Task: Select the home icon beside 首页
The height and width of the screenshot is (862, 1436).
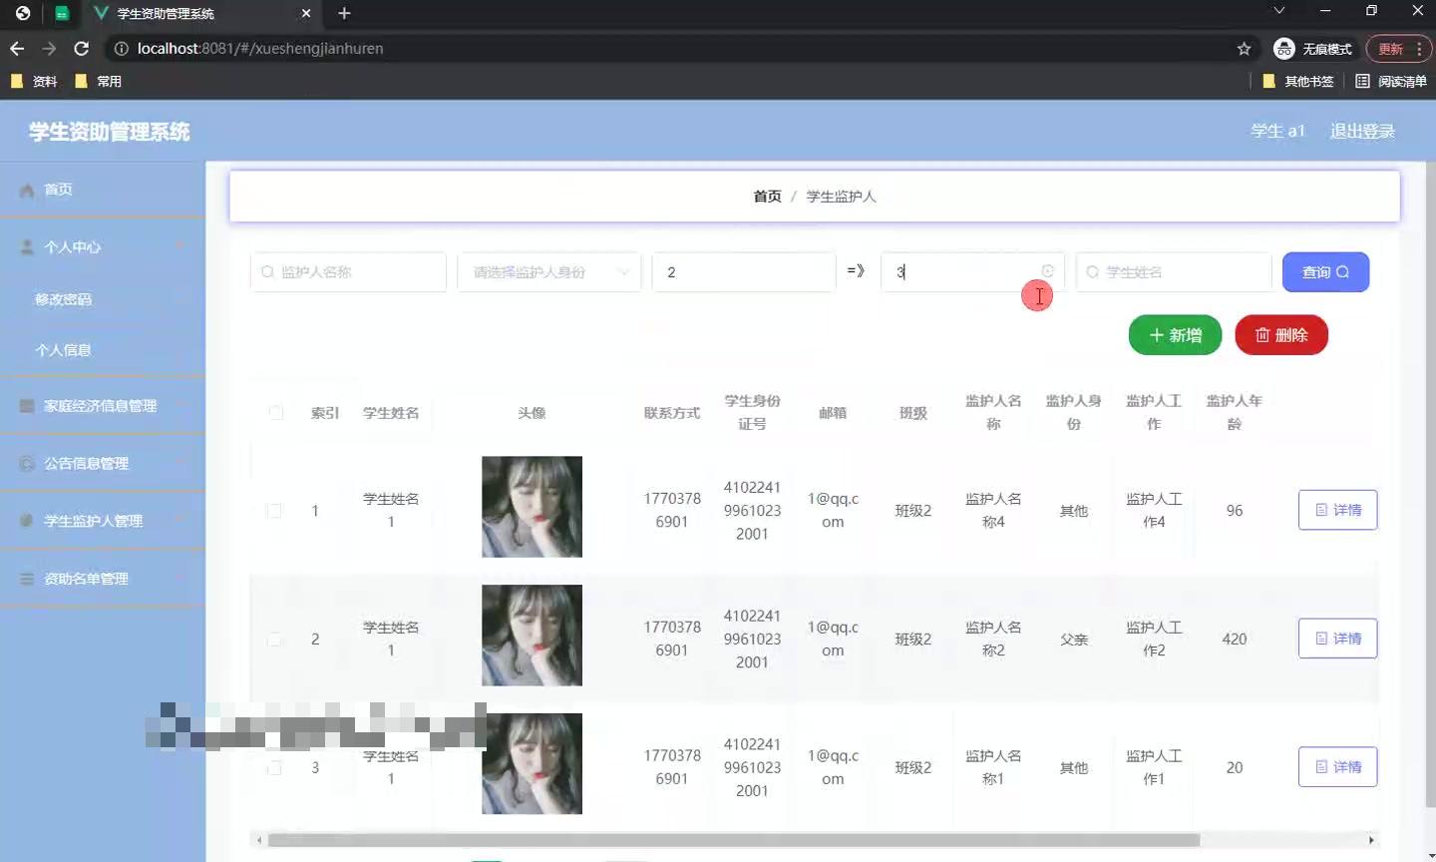Action: click(26, 189)
